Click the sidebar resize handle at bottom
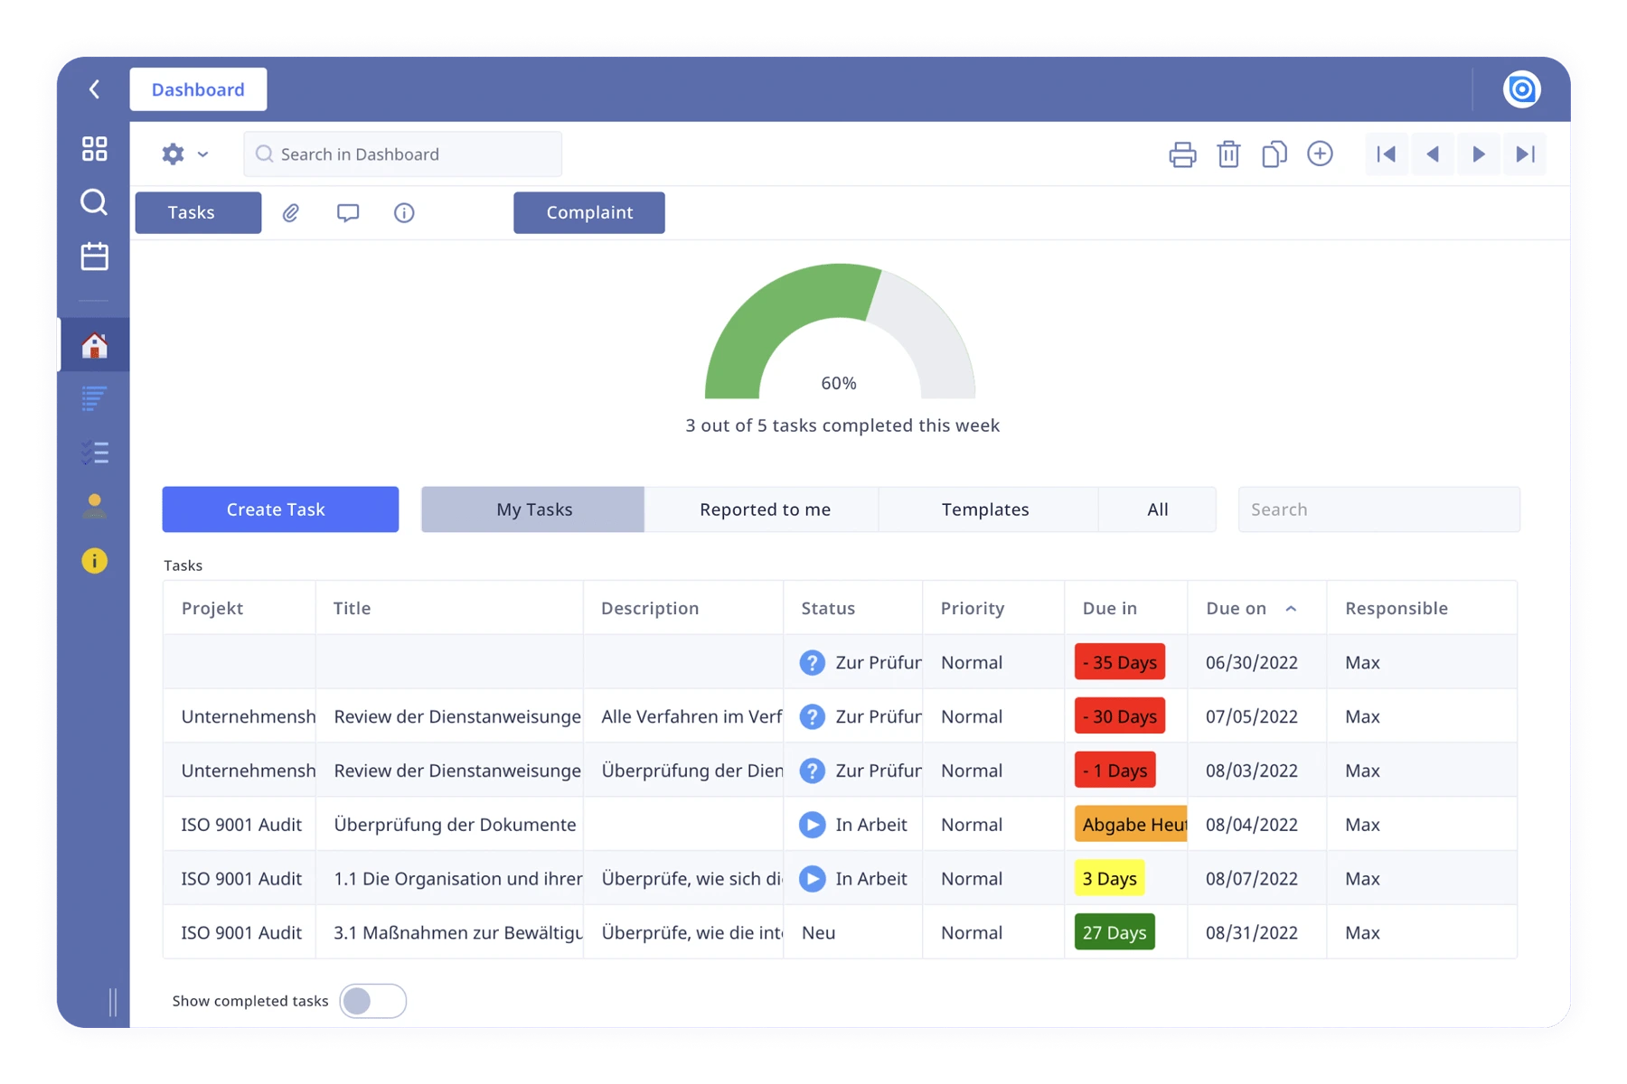 (x=113, y=1002)
